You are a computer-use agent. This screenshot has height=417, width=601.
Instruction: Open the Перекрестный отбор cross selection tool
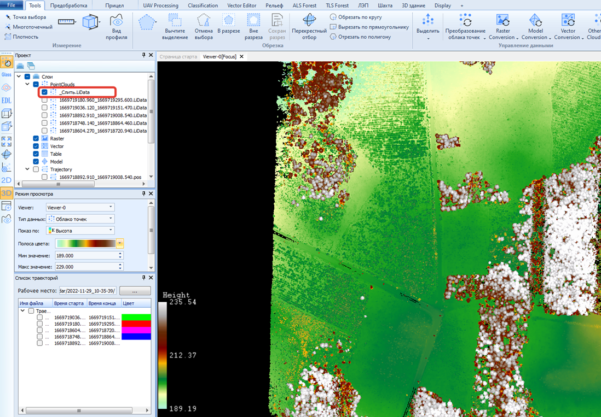[x=309, y=27]
